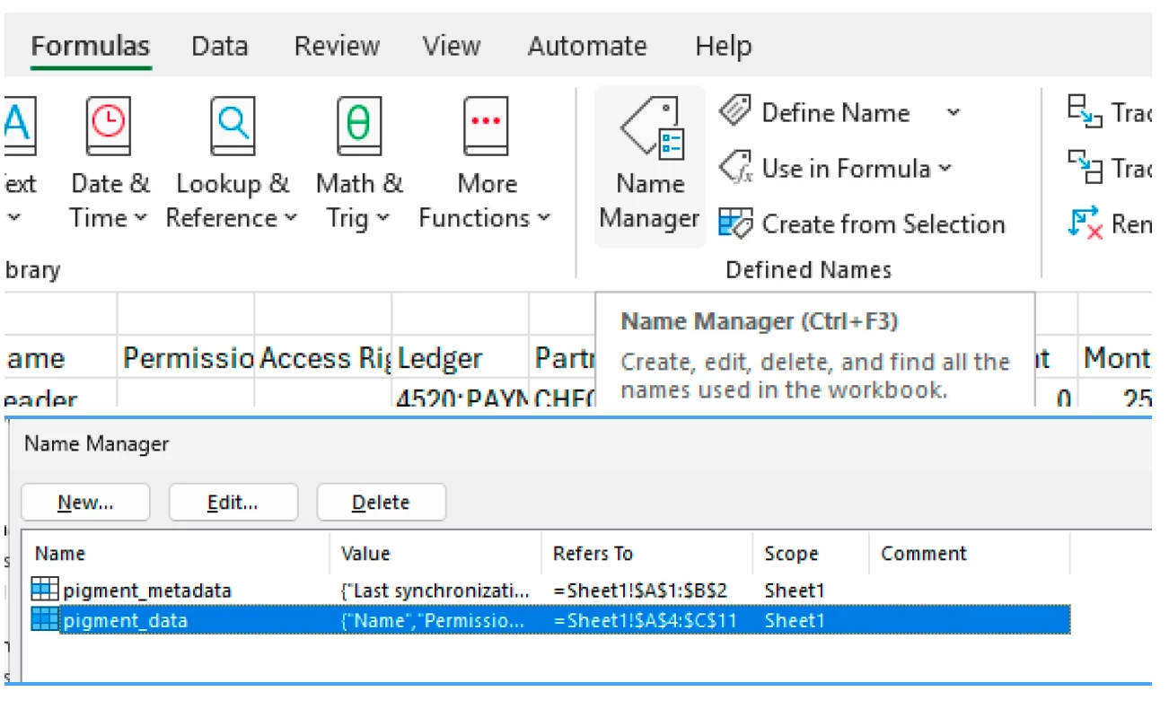Click the Use in Formula icon

click(735, 168)
